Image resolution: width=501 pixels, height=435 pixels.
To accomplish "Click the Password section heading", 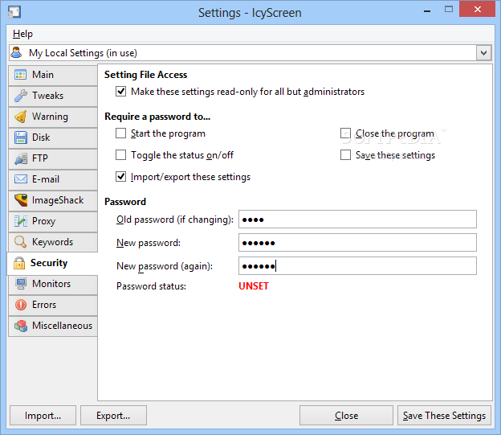I will tap(125, 202).
